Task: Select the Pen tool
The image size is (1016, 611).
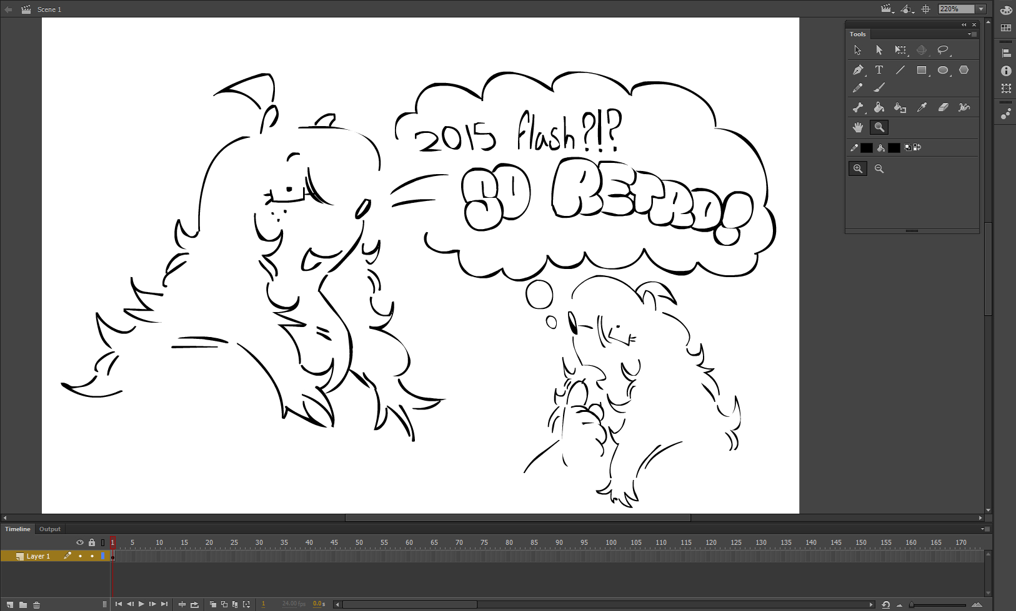Action: [858, 70]
